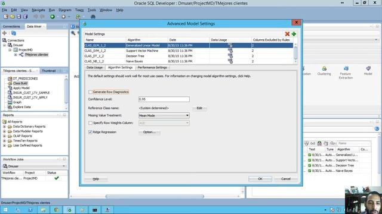The width and height of the screenshot is (382, 214).
Task: Click the Model Settings table scrollbar
Action: tap(295, 53)
